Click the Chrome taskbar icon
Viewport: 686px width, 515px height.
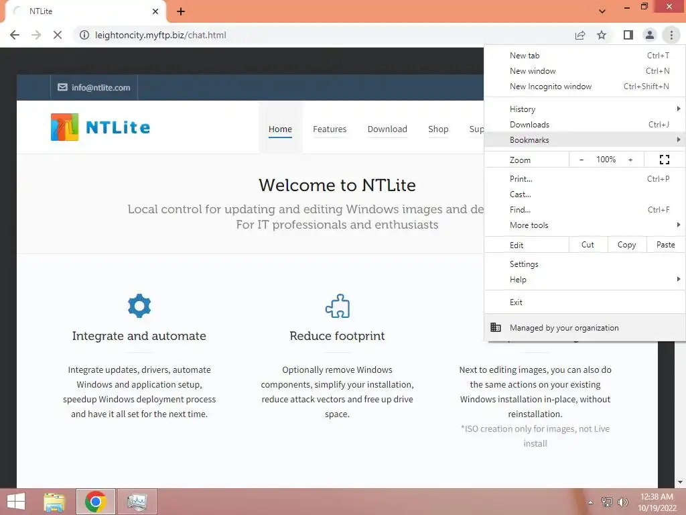[95, 502]
